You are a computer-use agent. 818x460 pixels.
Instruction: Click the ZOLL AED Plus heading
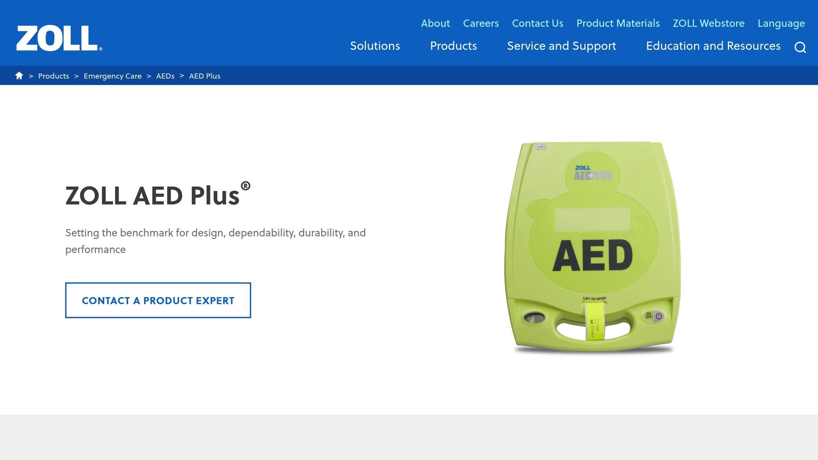click(x=158, y=194)
